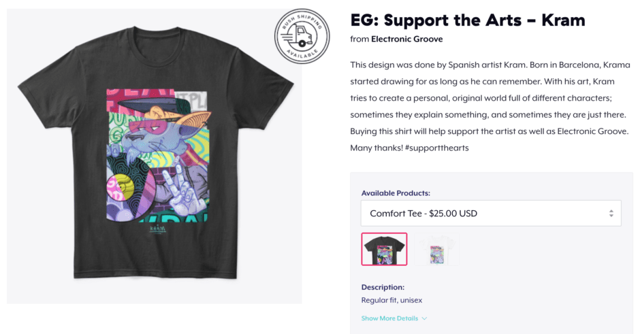Image resolution: width=640 pixels, height=334 pixels.
Task: Open the Electronic Groove seller link
Action: [406, 39]
